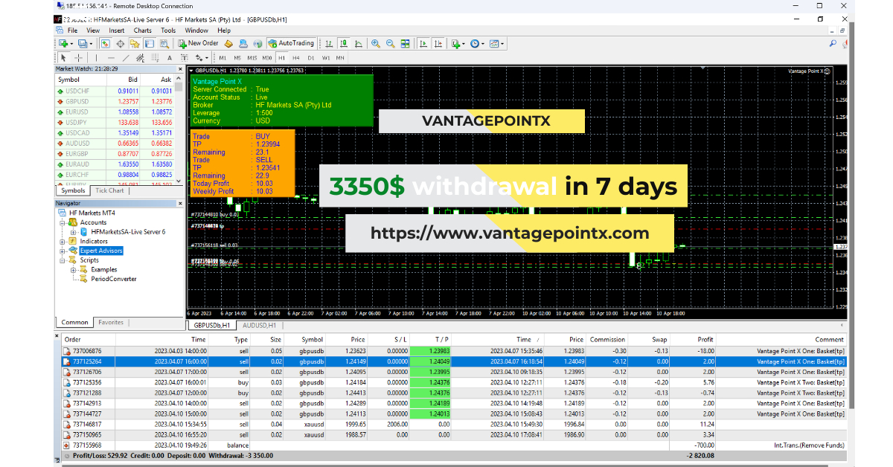Screen dimensions: 893x467
Task: Switch to the M15 timeframe
Action: click(252, 57)
